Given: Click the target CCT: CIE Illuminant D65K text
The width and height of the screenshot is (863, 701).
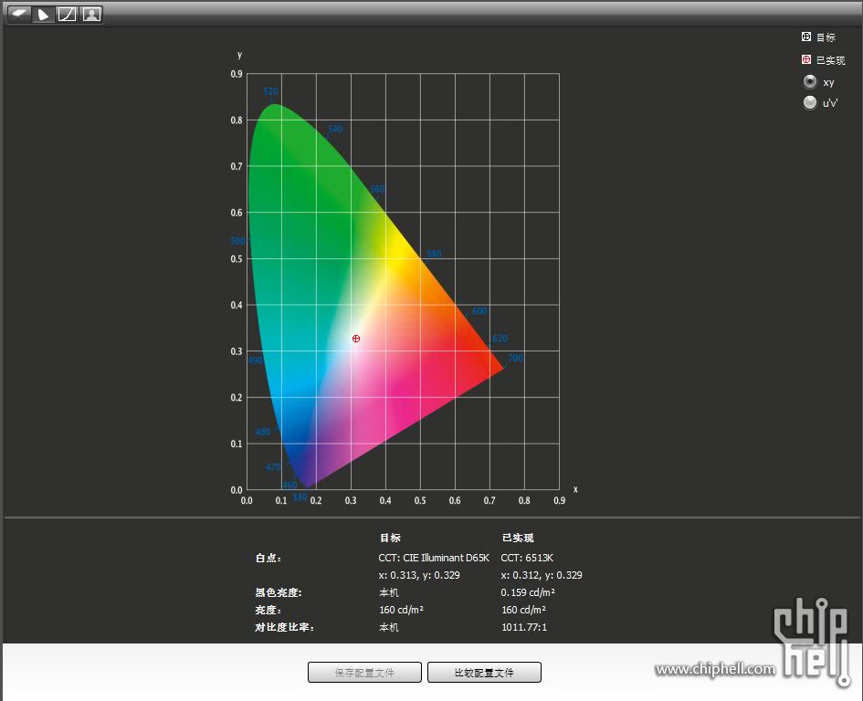Looking at the screenshot, I should pos(434,558).
